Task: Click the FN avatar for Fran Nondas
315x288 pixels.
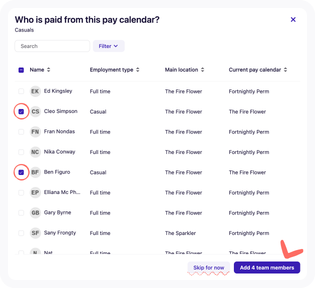Action: [36, 132]
